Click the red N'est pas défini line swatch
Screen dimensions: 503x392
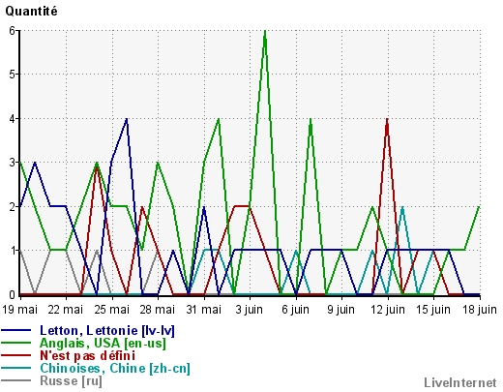pos(15,355)
